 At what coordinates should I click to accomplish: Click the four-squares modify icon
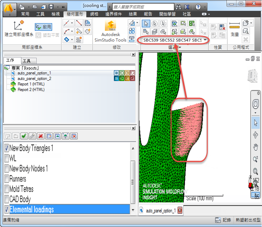click(x=132, y=31)
